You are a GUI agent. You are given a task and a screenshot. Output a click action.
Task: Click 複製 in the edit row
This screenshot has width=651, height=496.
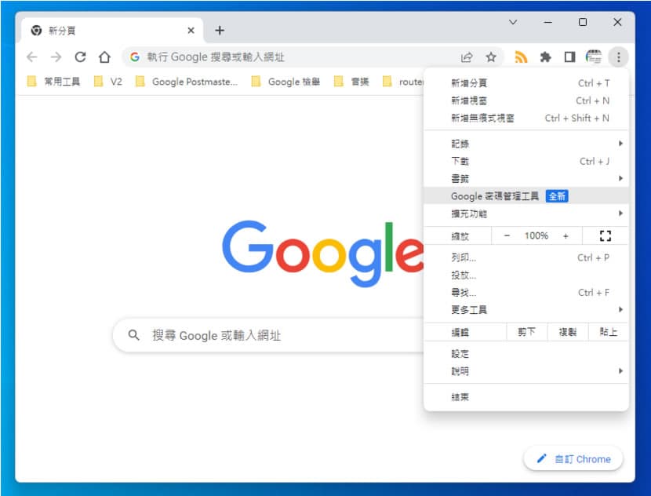coord(568,332)
